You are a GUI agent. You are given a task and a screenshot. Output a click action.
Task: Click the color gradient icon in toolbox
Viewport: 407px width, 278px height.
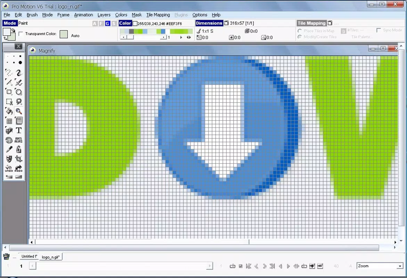(x=19, y=177)
